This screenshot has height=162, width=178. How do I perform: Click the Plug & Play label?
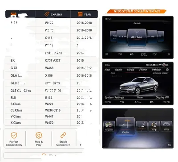coord(39,143)
